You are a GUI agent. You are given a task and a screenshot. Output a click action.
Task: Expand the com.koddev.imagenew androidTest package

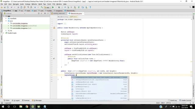(9, 26)
